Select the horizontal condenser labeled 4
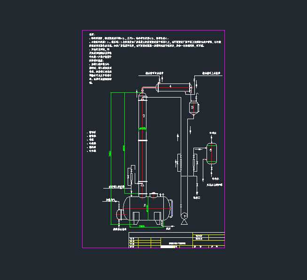This screenshot has width=307, height=280. tap(174, 87)
